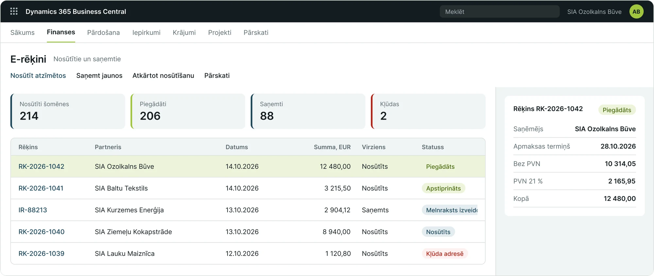The width and height of the screenshot is (654, 276).
Task: Click the AB user avatar
Action: [636, 11]
